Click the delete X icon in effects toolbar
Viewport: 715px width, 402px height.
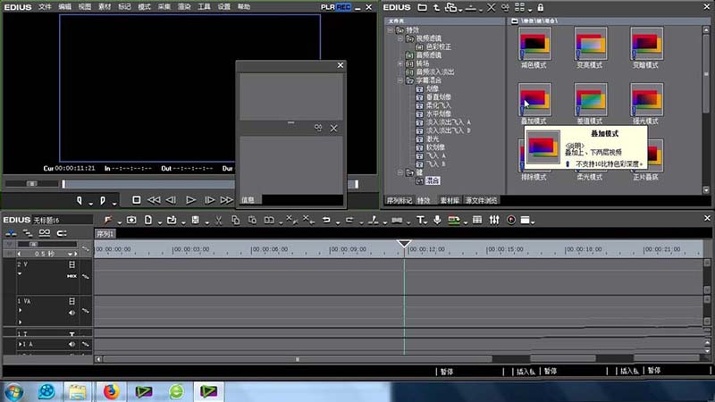tap(492, 7)
